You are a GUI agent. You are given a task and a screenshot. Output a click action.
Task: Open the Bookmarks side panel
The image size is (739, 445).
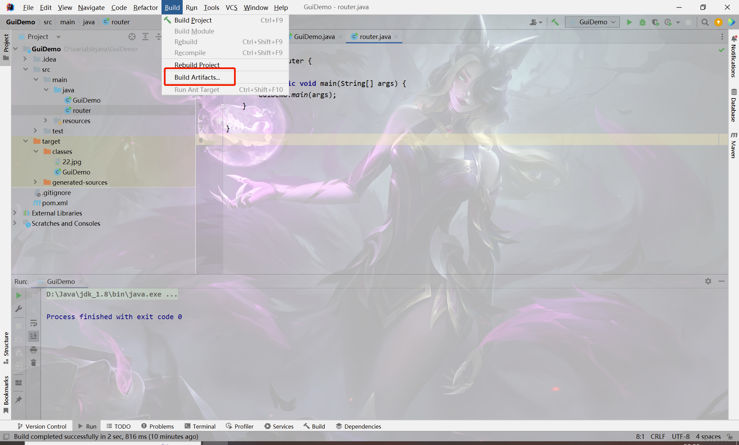click(x=6, y=395)
